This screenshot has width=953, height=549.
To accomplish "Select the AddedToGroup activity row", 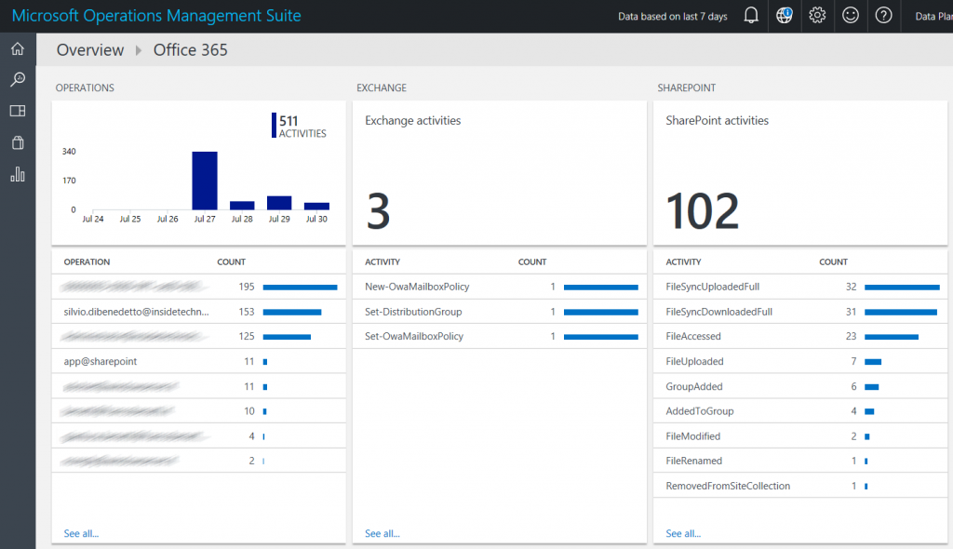I will click(800, 411).
